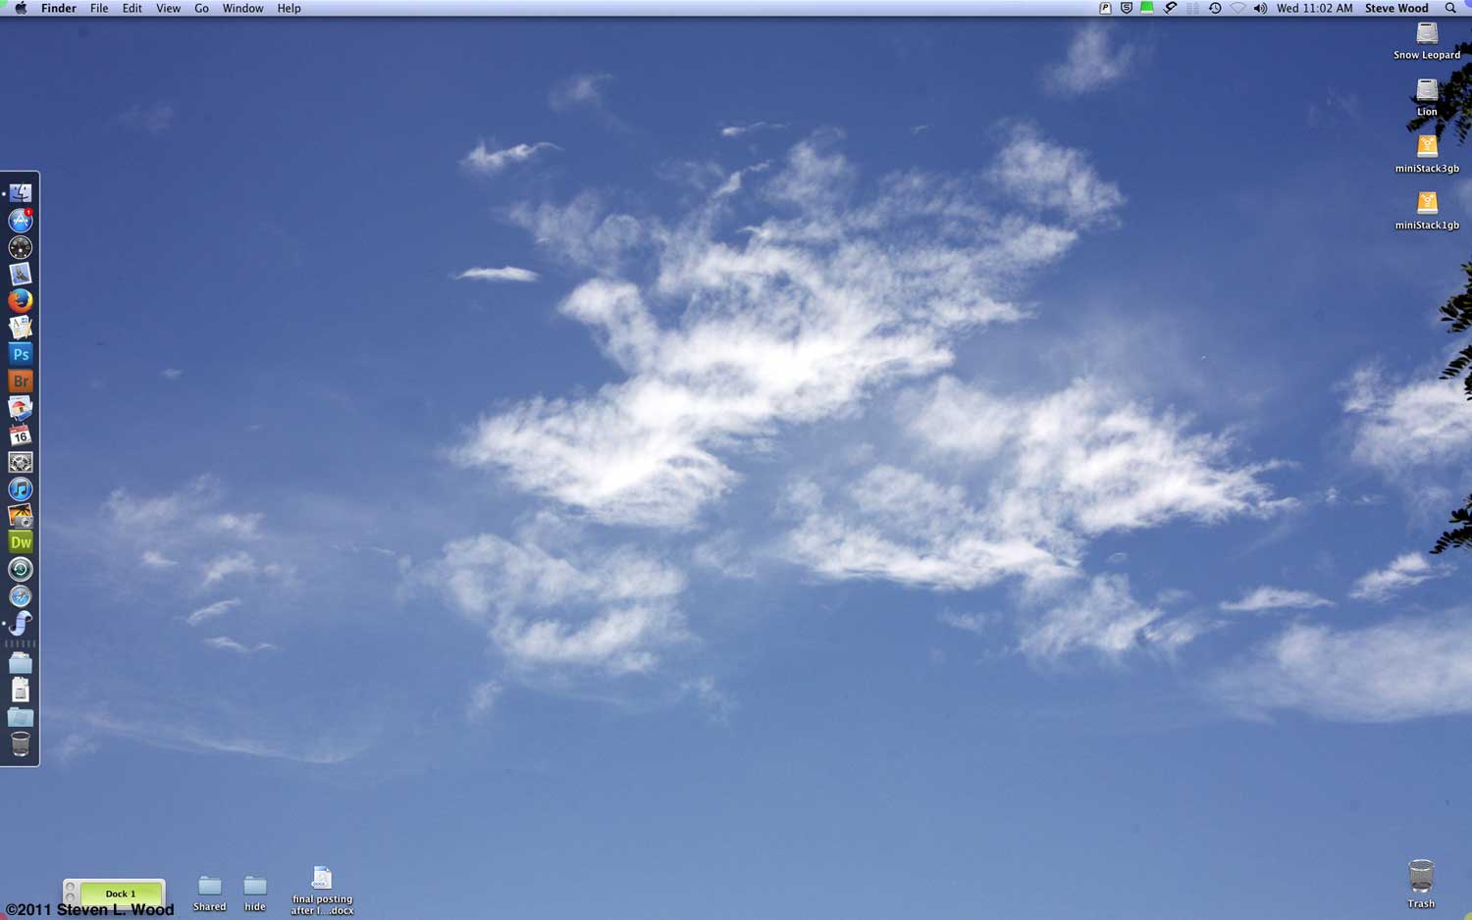Open the App Store from the dock
This screenshot has width=1472, height=920.
pos(21,221)
